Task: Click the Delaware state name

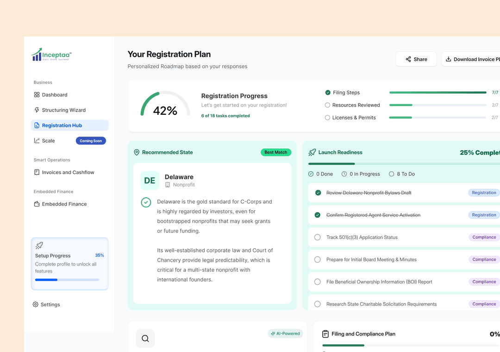Action: [x=179, y=177]
